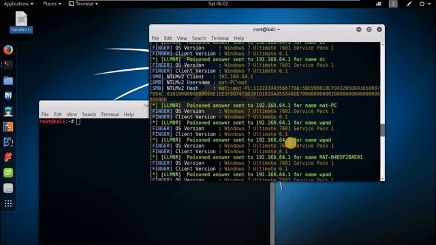Open Help menu in front terminal

point(238,38)
